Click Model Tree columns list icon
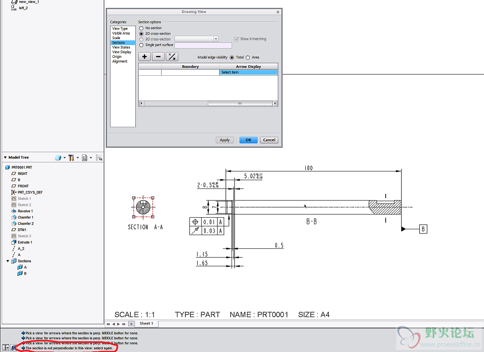This screenshot has width=484, height=352. tap(85, 158)
